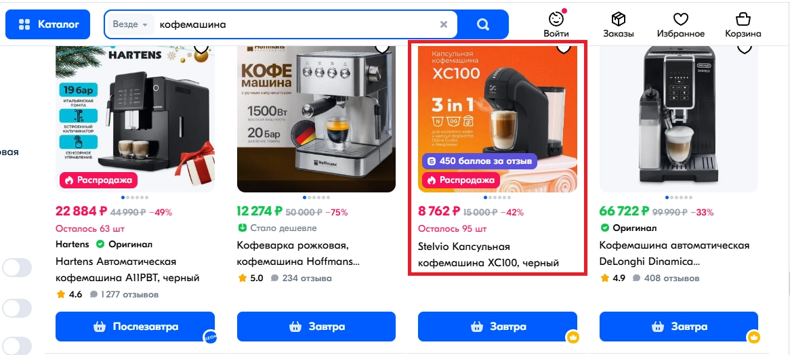This screenshot has width=790, height=355.
Task: Add Stelvio XC100 to favorites via heart
Action: click(563, 49)
